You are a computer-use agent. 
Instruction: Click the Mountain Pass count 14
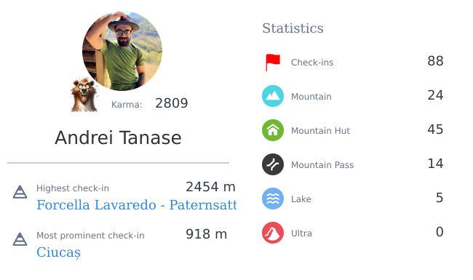(x=435, y=164)
